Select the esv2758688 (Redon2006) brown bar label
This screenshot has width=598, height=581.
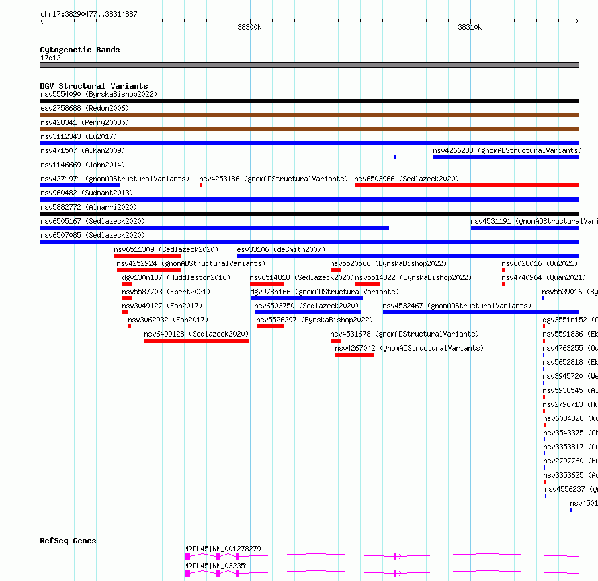tap(85, 108)
